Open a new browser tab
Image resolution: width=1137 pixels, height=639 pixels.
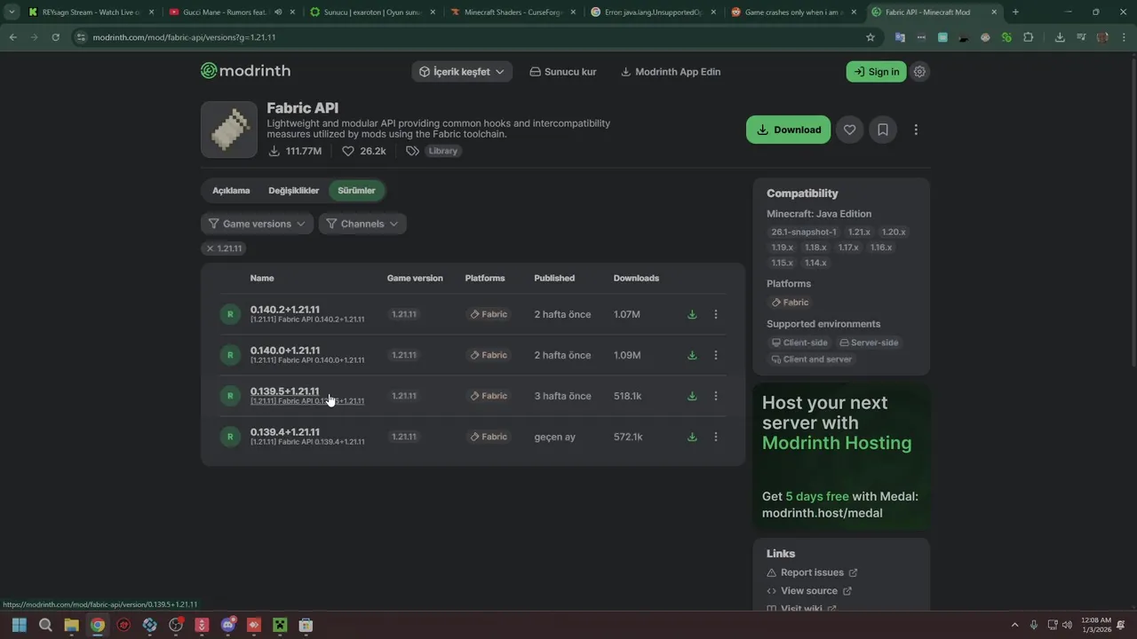(1015, 12)
